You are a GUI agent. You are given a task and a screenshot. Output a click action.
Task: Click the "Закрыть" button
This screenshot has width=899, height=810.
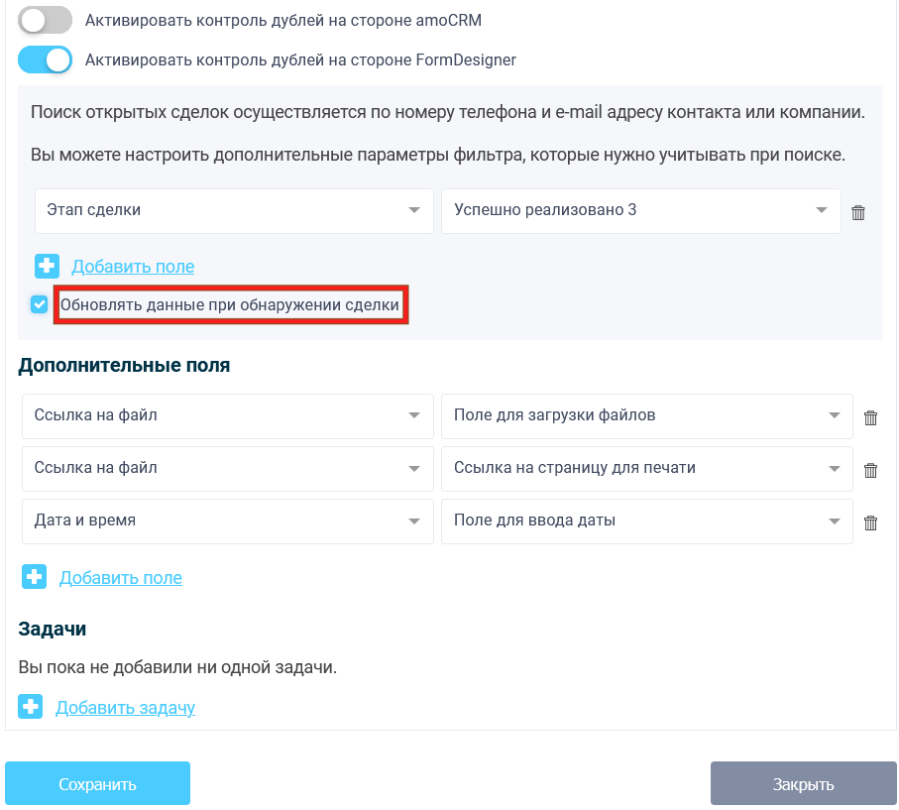click(803, 782)
